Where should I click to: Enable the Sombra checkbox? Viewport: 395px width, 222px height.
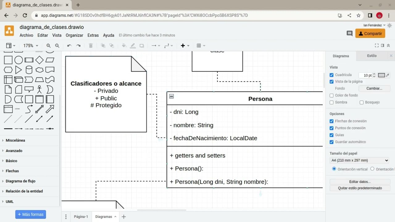pos(332,102)
